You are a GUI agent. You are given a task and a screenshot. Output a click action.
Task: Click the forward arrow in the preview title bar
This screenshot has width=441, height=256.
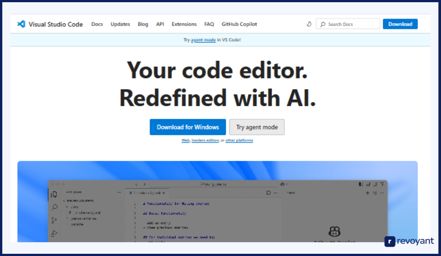[145, 184]
